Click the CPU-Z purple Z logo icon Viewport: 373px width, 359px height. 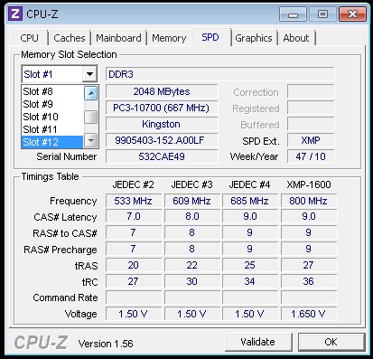tap(14, 14)
